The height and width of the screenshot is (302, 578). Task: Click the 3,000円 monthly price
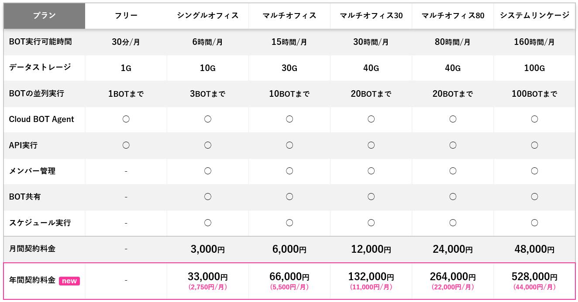tap(208, 249)
